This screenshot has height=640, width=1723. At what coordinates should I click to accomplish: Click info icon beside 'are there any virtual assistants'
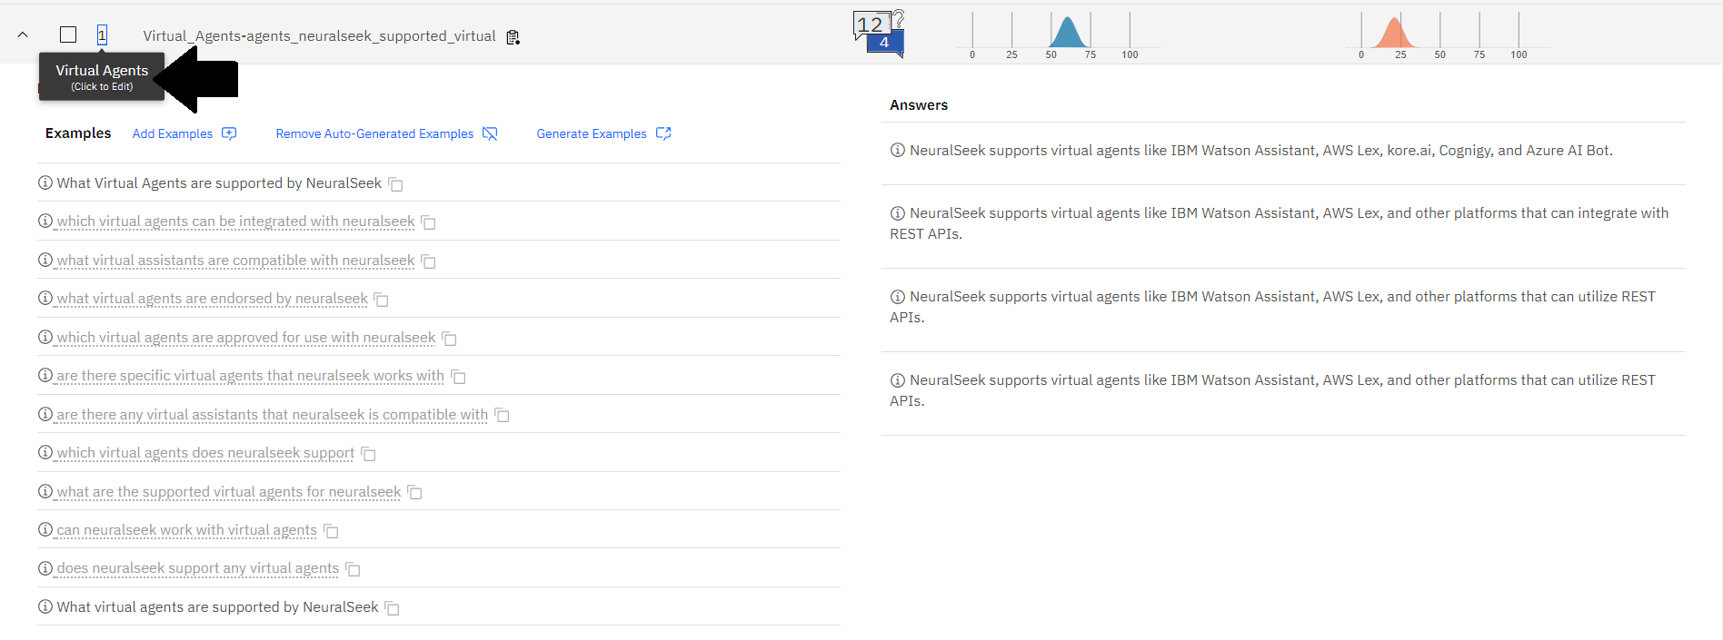point(45,414)
